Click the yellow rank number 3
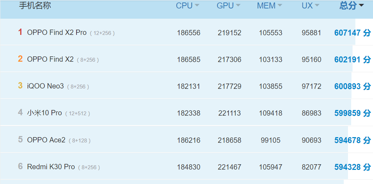Screen dimensions: 373x184 20,85
